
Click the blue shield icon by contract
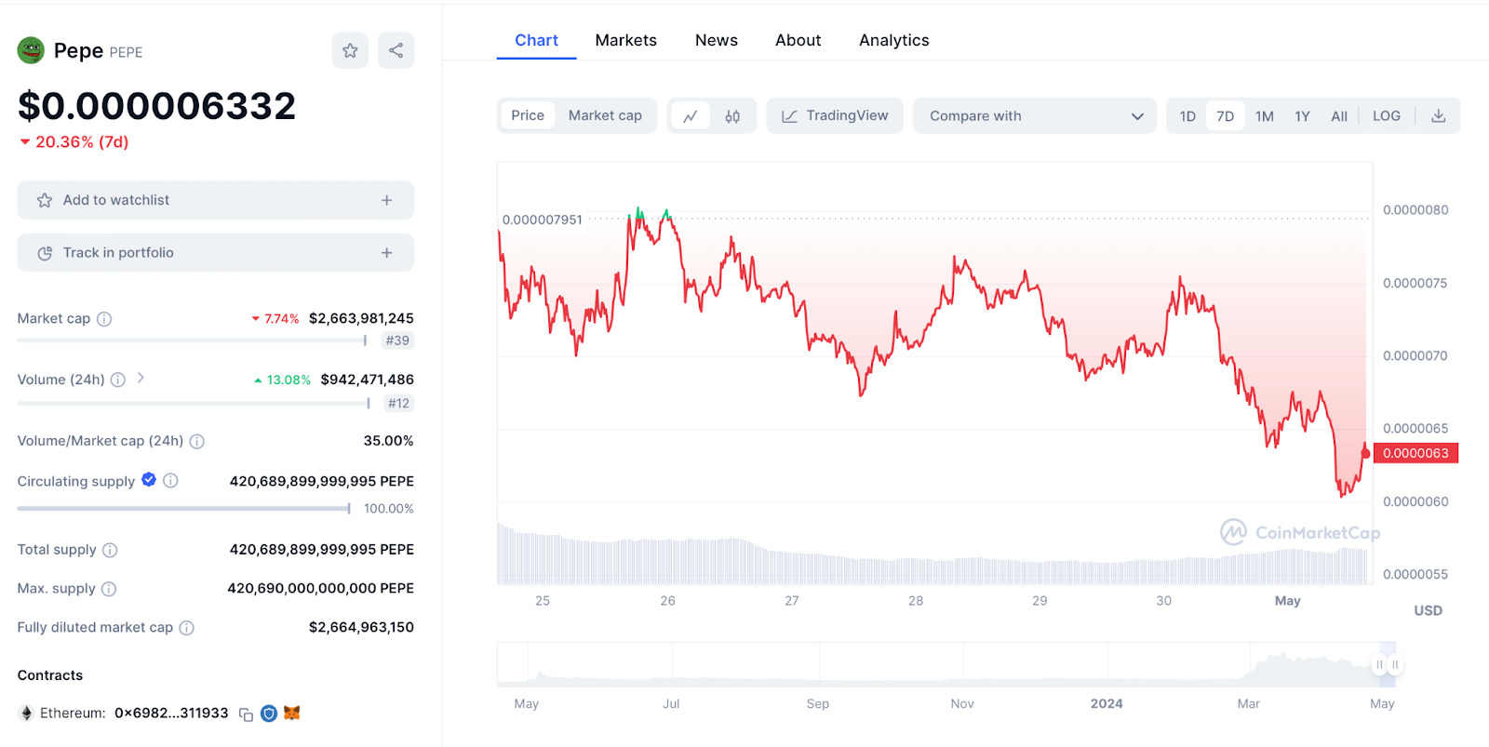[269, 714]
